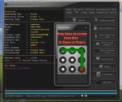The width and height of the screenshot is (122, 102).
Task: Click the X icon on Fastboot Format
Action: [x=98, y=59]
